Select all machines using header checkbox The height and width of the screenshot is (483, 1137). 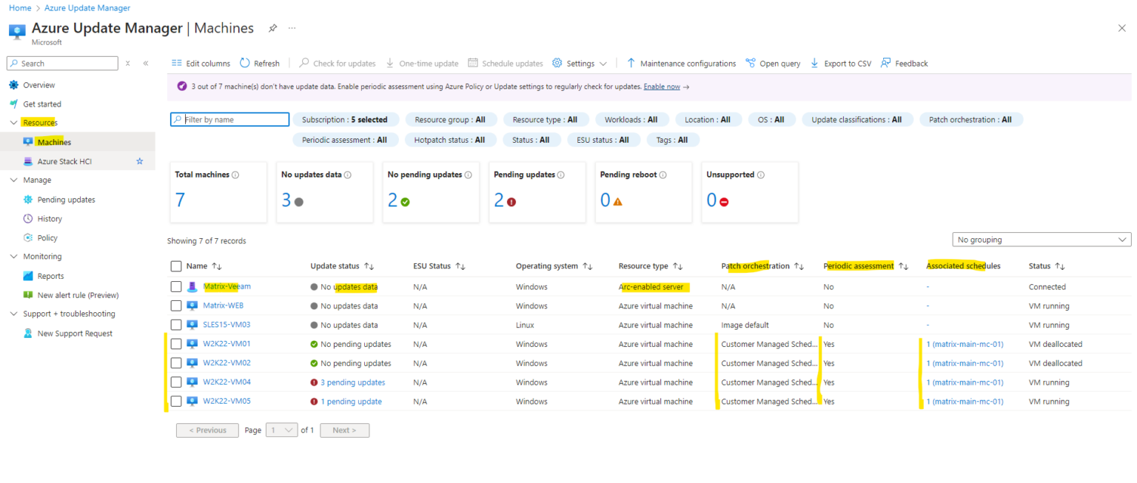[176, 266]
